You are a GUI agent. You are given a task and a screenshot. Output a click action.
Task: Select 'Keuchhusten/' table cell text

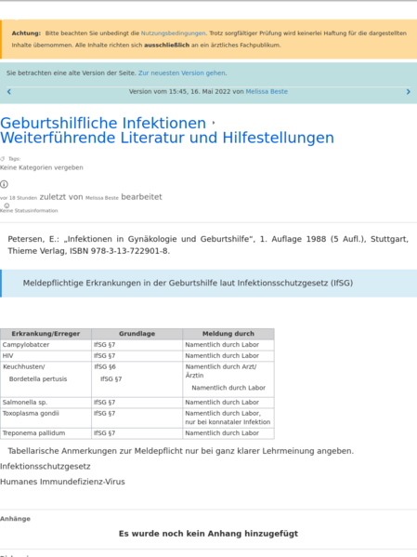(x=24, y=366)
